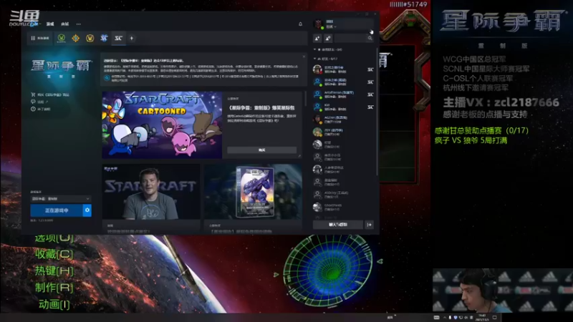Click the blue 正在游戏中 play button

[57, 210]
